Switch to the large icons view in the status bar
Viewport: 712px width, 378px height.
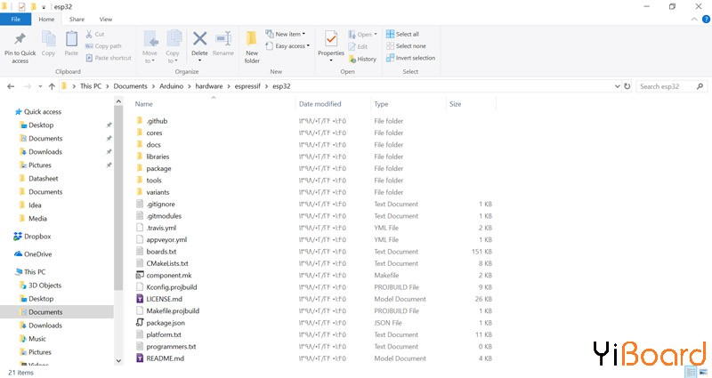pos(703,372)
